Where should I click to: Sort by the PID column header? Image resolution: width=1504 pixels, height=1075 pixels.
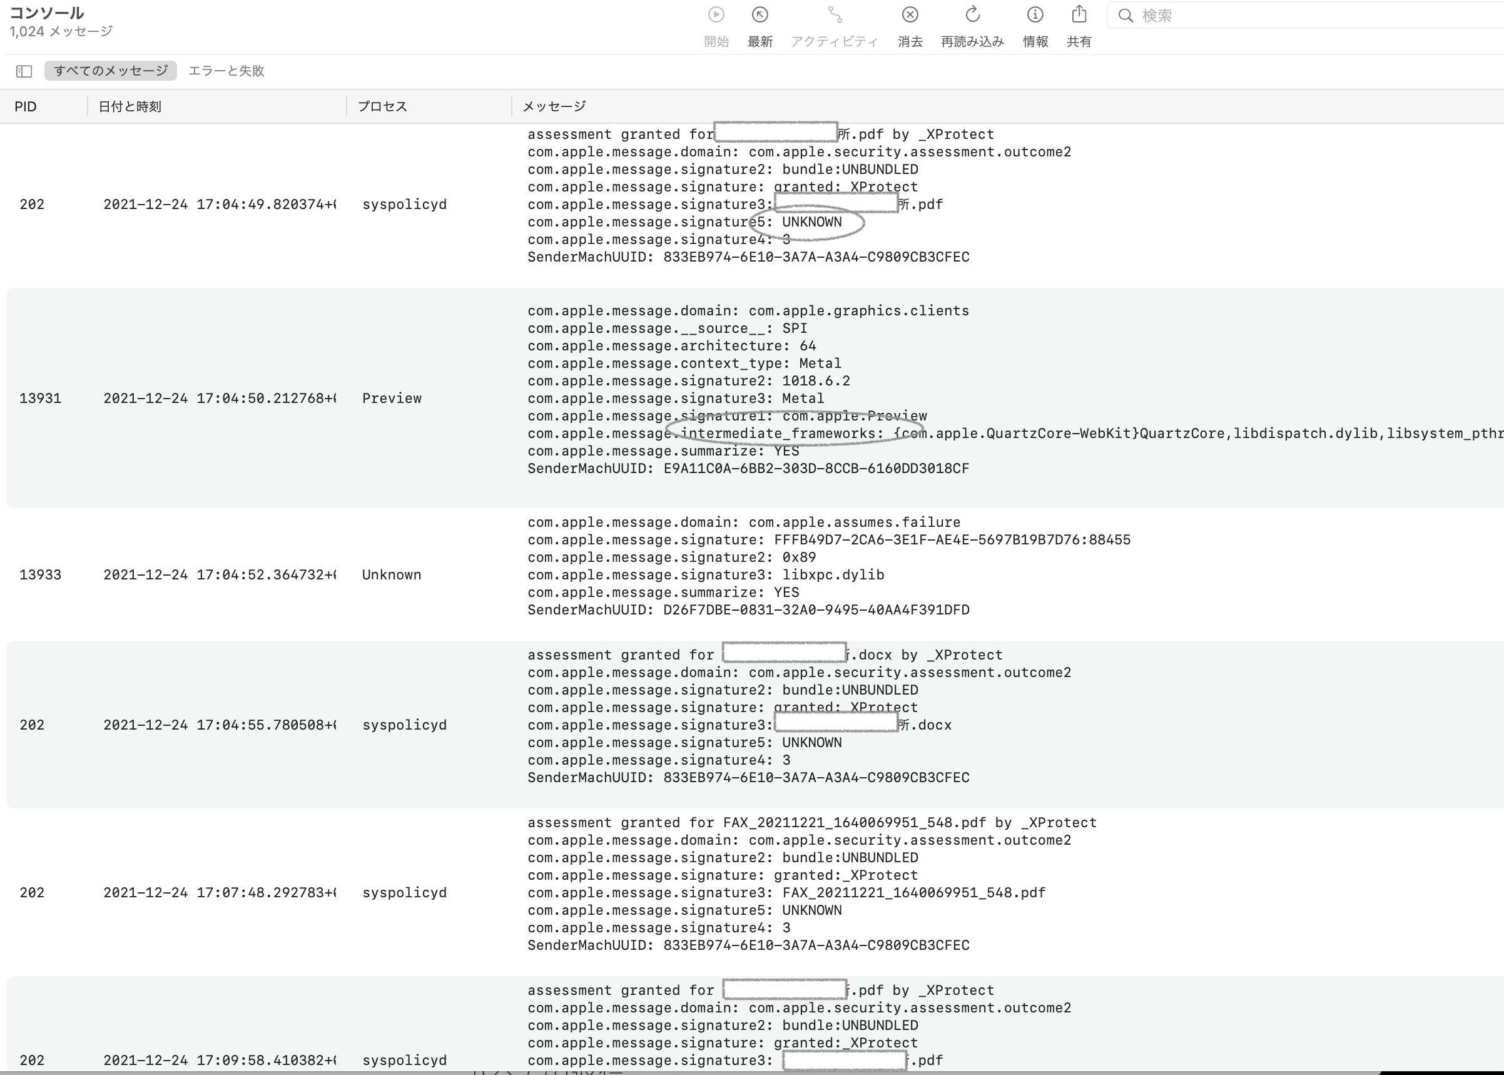[26, 106]
